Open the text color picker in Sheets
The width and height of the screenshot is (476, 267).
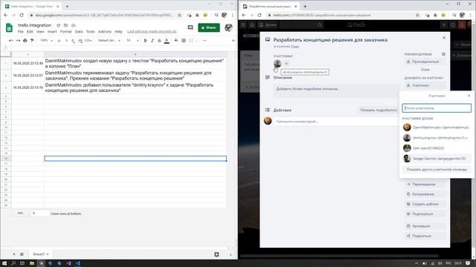pyautogui.click(x=167, y=41)
